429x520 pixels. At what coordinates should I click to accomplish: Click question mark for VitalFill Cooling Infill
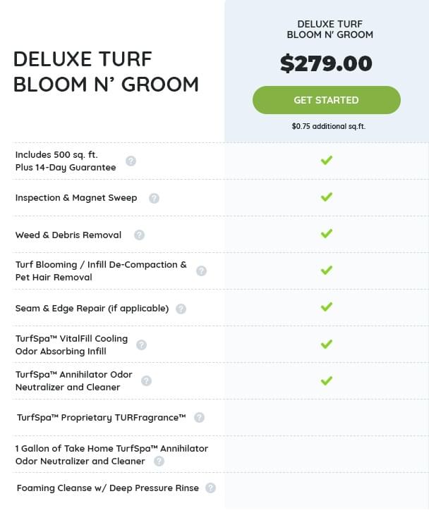(141, 345)
